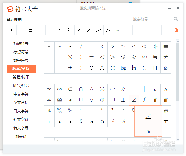The width and height of the screenshot is (186, 156).
Task: Open the 特殊符号 category
Action: [x=21, y=44]
